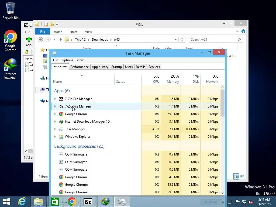Switch to Services tab

154,67
